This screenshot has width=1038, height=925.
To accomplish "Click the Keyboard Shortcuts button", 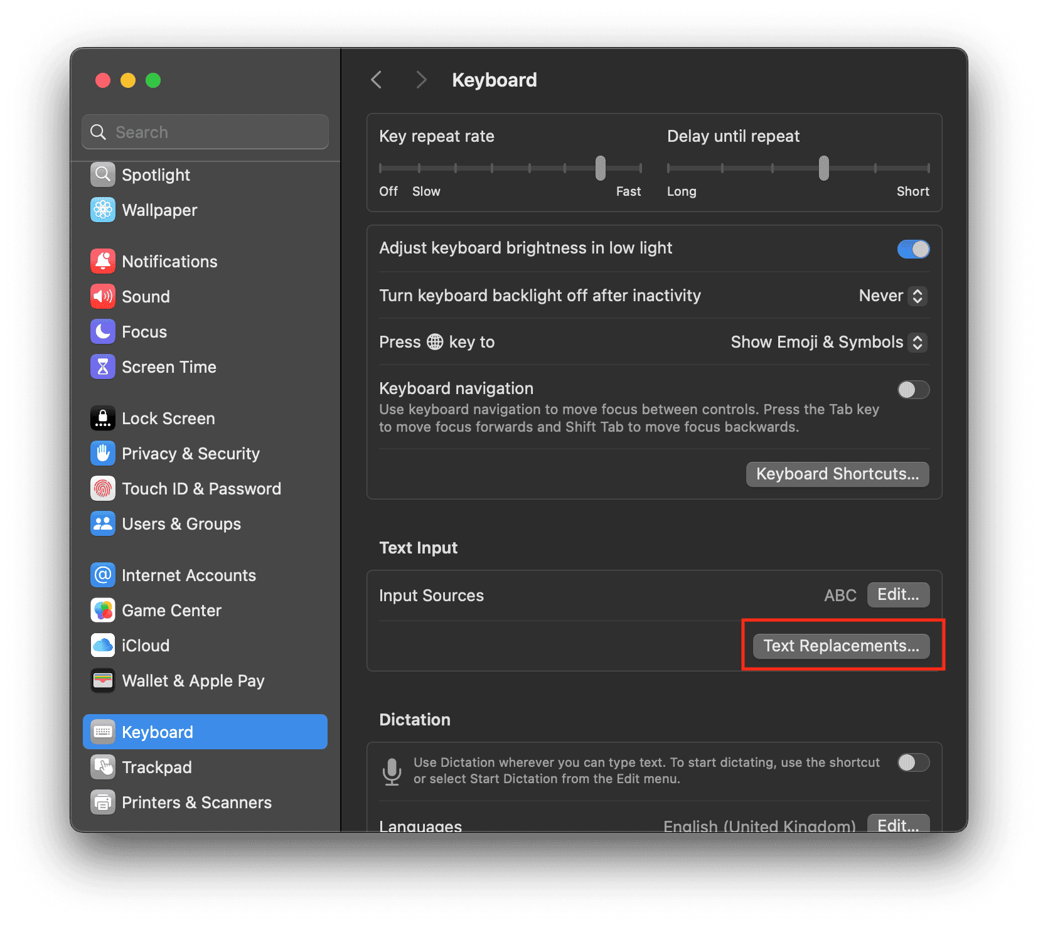I will coord(837,474).
